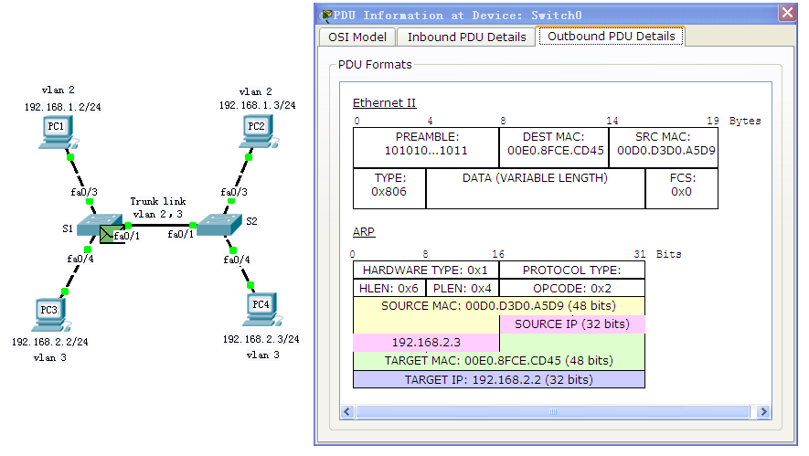Click the fa0/3 port label near S2
809x456 pixels.
[x=234, y=193]
